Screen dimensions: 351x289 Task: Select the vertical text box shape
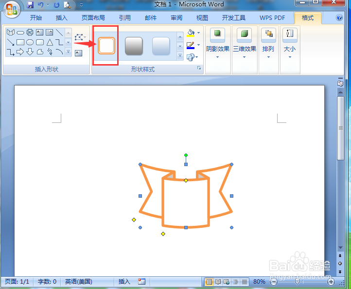point(49,33)
